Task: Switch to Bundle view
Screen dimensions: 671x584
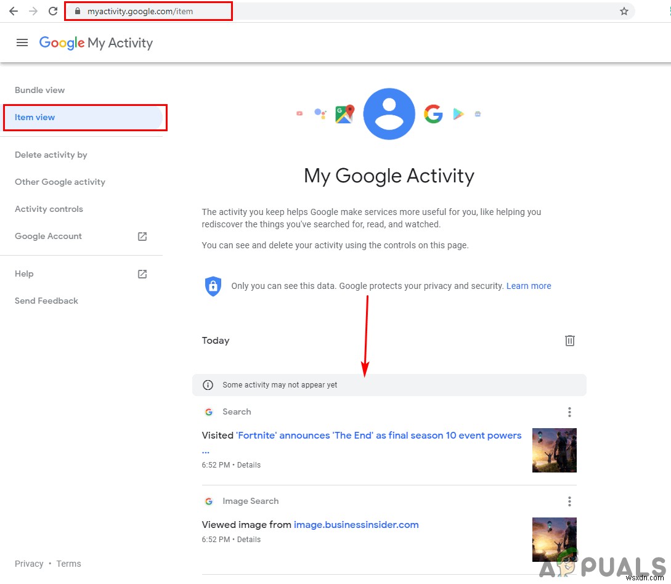Action: [39, 90]
